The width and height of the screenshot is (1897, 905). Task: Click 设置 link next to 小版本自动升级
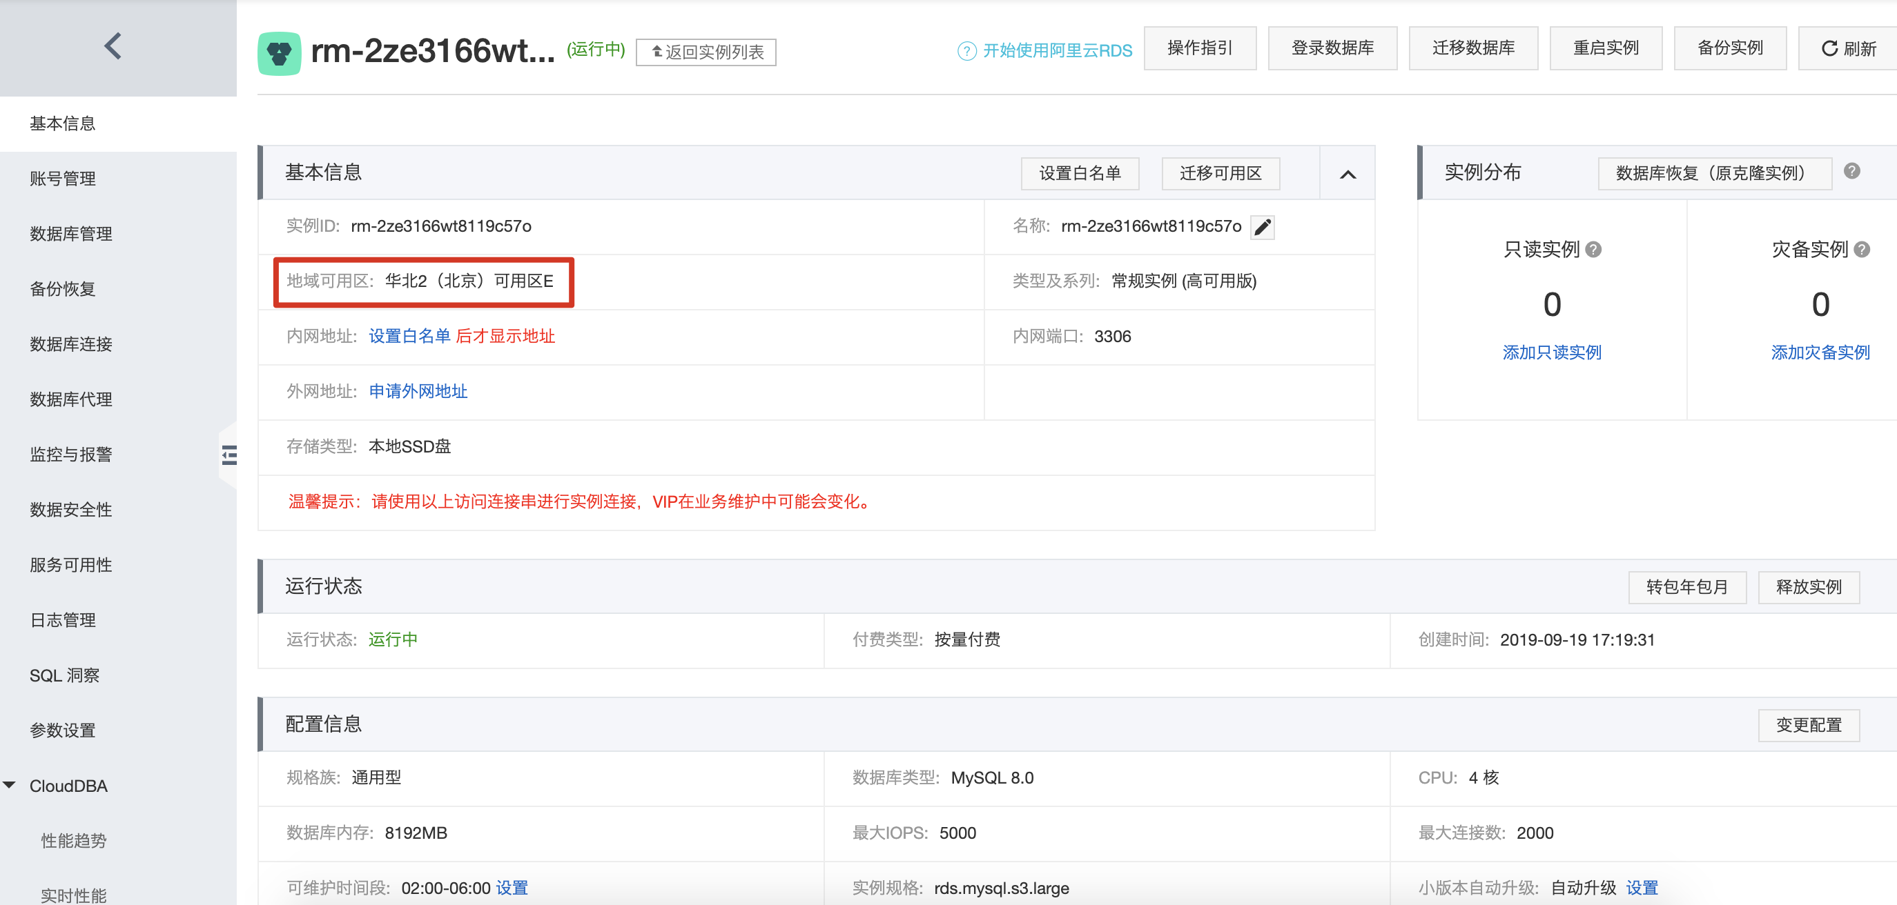coord(1642,888)
